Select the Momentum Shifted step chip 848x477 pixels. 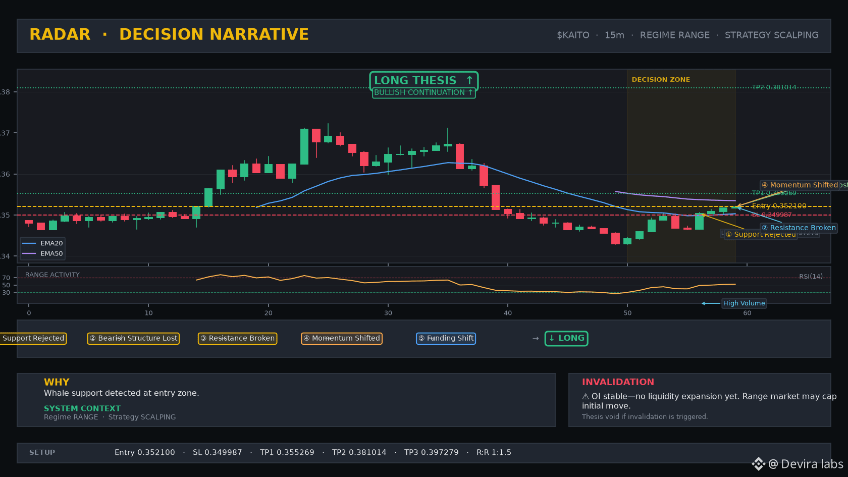[x=342, y=338]
